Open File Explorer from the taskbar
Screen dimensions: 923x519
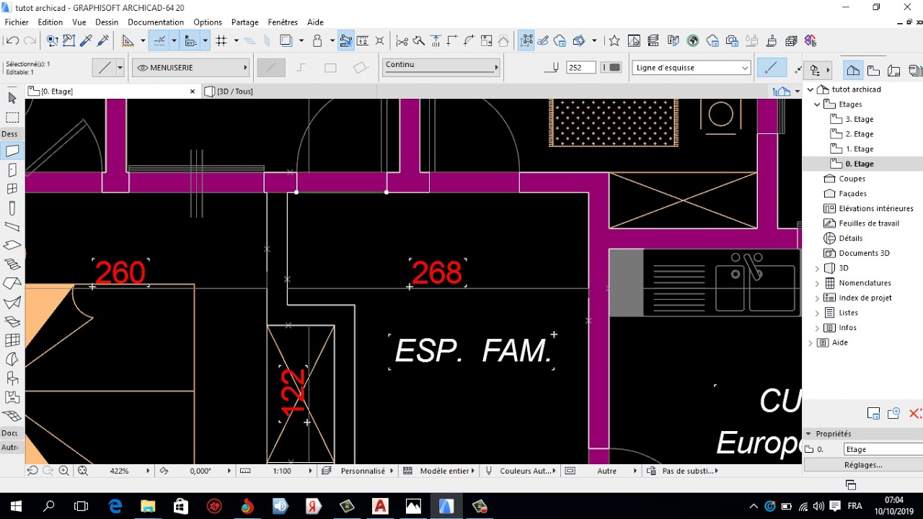coord(147,506)
